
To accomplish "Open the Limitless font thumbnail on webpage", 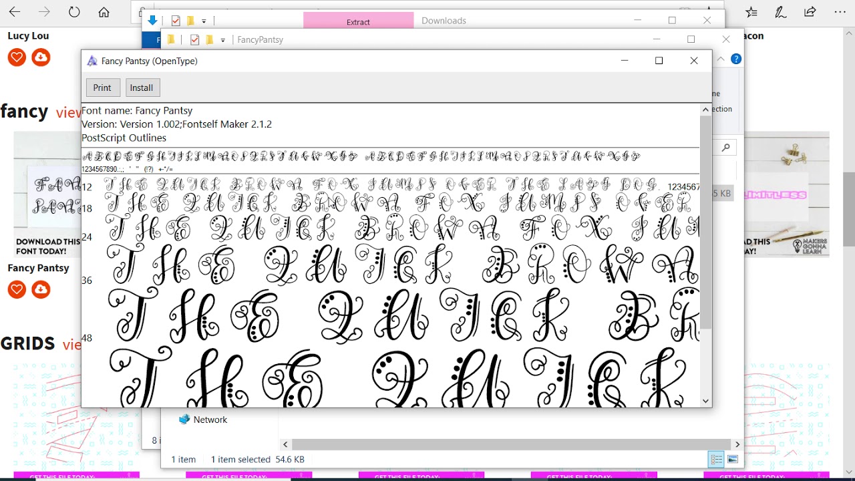I will (x=787, y=194).
